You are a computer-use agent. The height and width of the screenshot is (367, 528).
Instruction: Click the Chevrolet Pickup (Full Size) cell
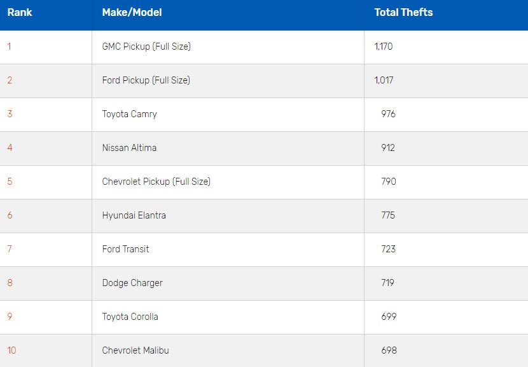point(156,182)
